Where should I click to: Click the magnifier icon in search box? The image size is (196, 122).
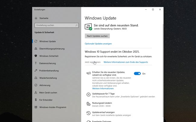tap(76, 25)
